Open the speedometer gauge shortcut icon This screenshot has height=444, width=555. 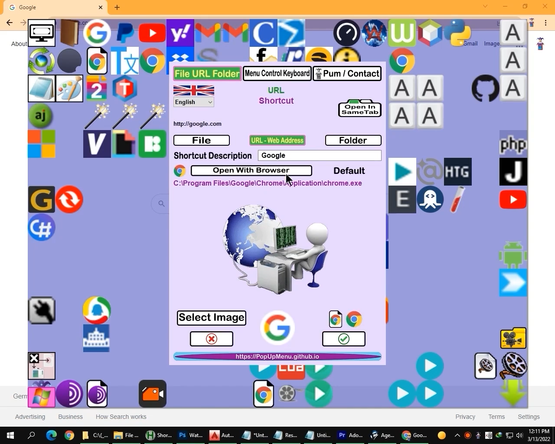[347, 33]
